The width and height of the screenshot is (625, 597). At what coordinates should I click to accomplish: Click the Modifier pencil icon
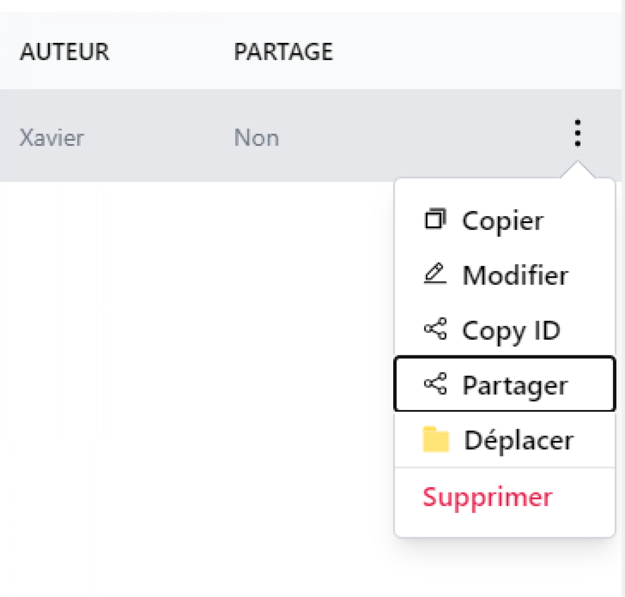[x=435, y=274]
